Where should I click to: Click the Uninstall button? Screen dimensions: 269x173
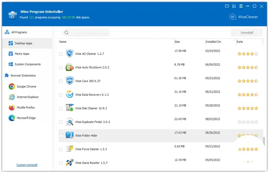247,33
